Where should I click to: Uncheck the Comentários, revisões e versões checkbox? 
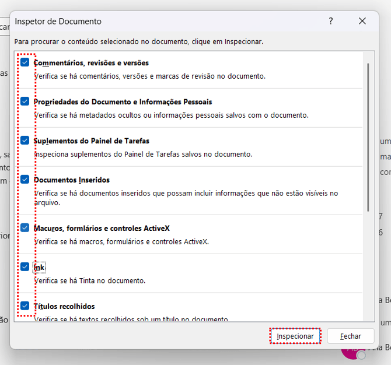pos(25,62)
